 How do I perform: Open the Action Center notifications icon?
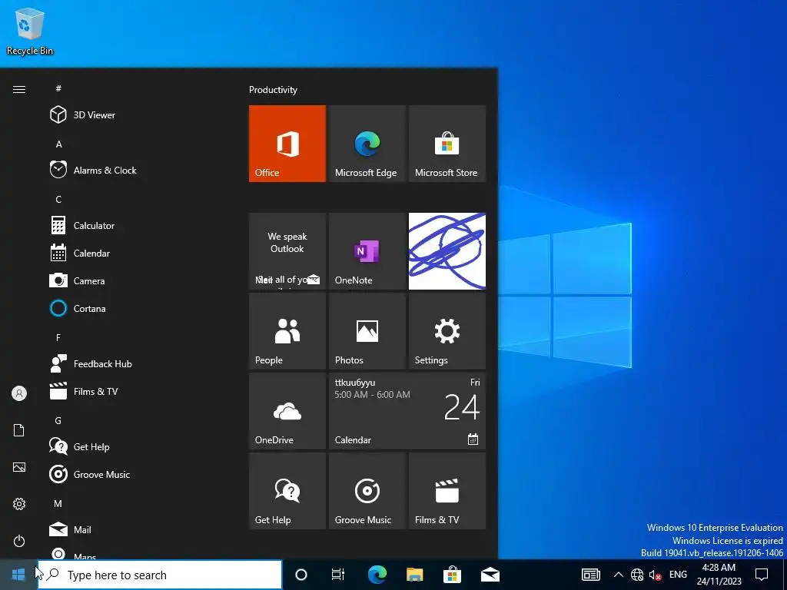762,575
